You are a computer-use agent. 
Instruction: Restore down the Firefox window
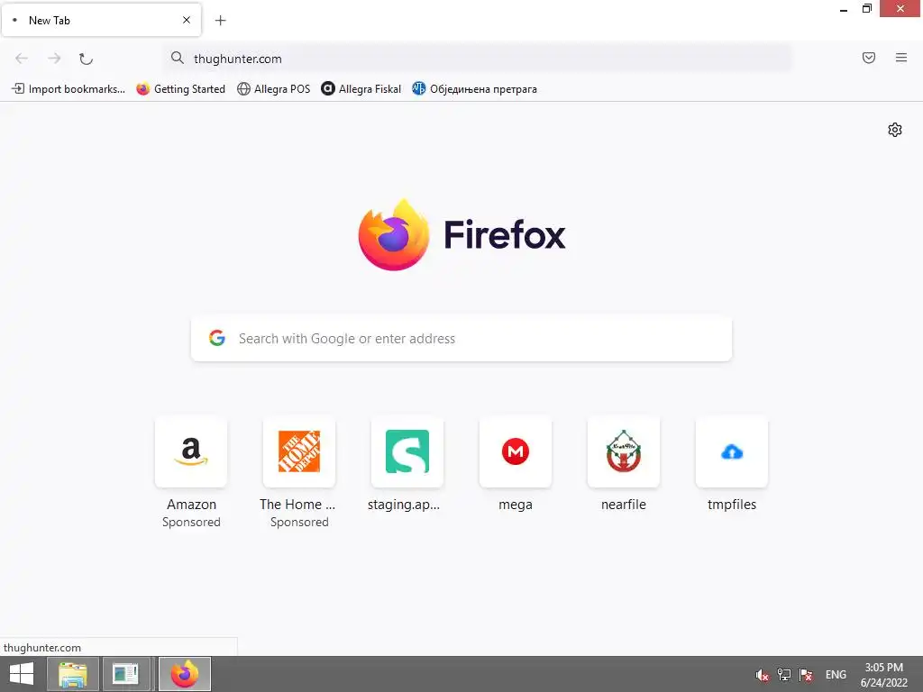tap(866, 9)
